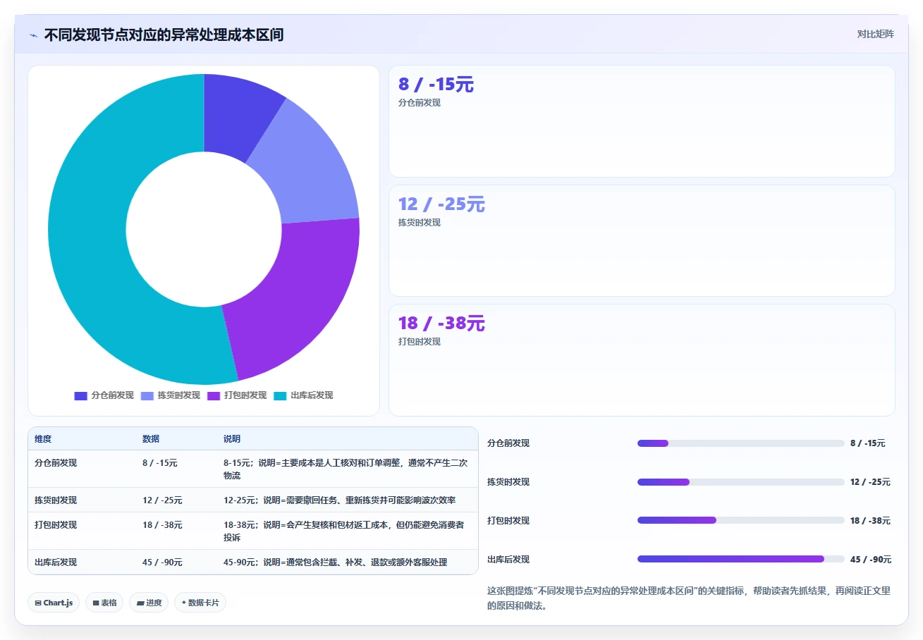
Task: Click the 数据卡片 tag chip
Action: pos(200,603)
